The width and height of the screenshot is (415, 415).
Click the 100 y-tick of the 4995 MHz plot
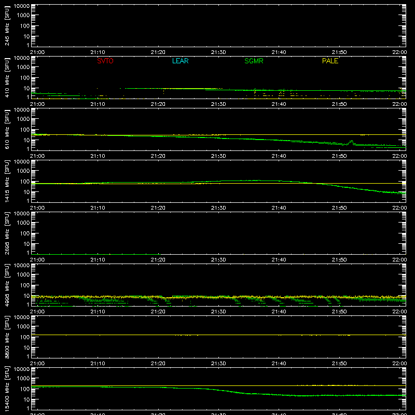25,285
